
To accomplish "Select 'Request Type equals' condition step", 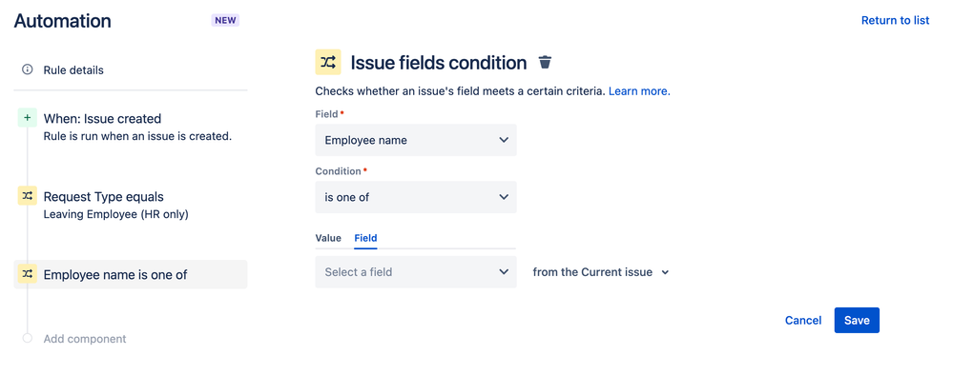I will 130,205.
